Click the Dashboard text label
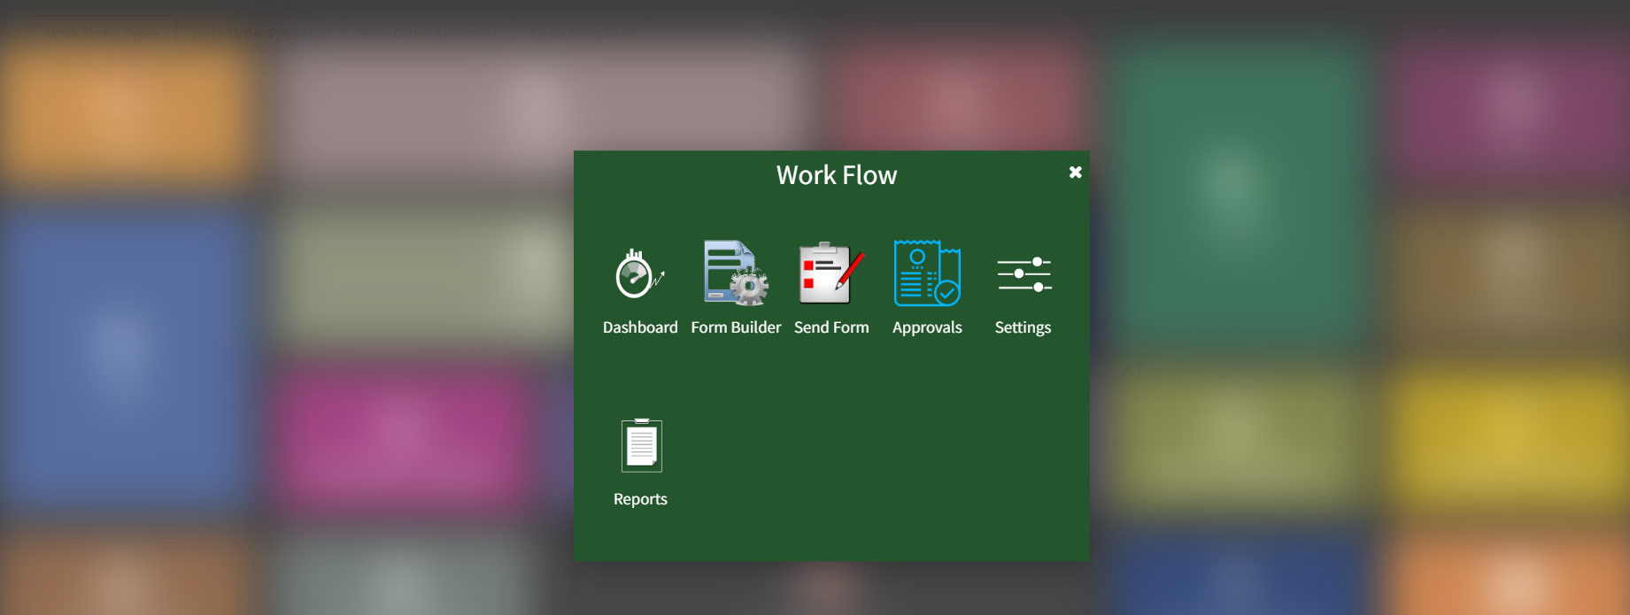The image size is (1630, 615). point(640,327)
